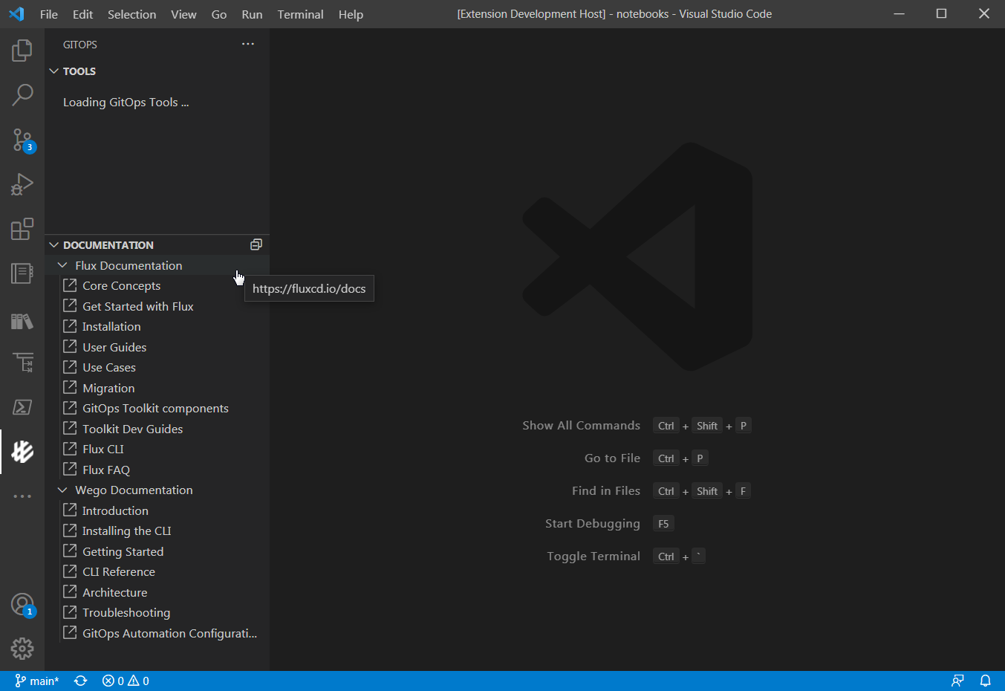
Task: Click Collapse All in Documentation header
Action: tap(256, 244)
